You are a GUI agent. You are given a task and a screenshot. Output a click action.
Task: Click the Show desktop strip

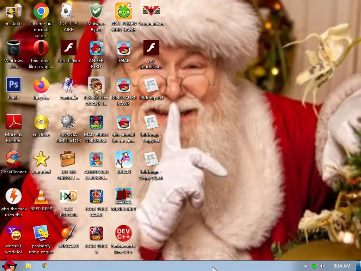point(358,266)
